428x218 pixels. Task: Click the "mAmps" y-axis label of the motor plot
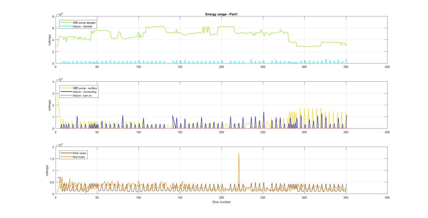47,171
